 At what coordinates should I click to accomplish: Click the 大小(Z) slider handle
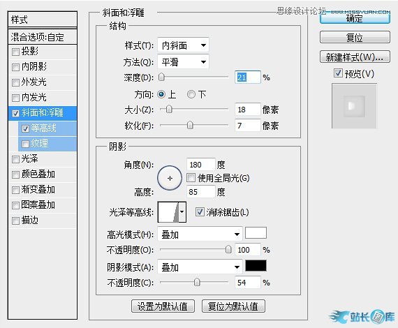169,110
